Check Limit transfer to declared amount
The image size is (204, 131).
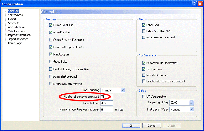[144, 81]
